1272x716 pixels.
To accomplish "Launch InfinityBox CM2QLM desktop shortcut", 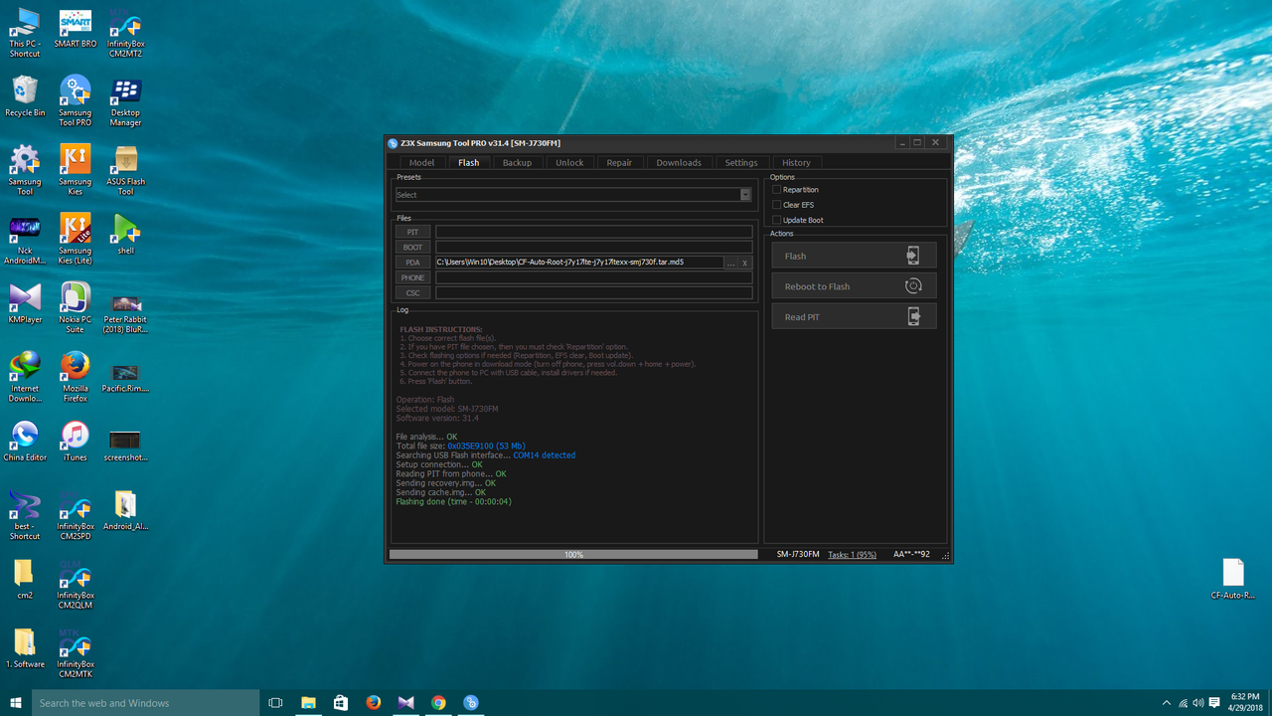I will pyautogui.click(x=76, y=583).
